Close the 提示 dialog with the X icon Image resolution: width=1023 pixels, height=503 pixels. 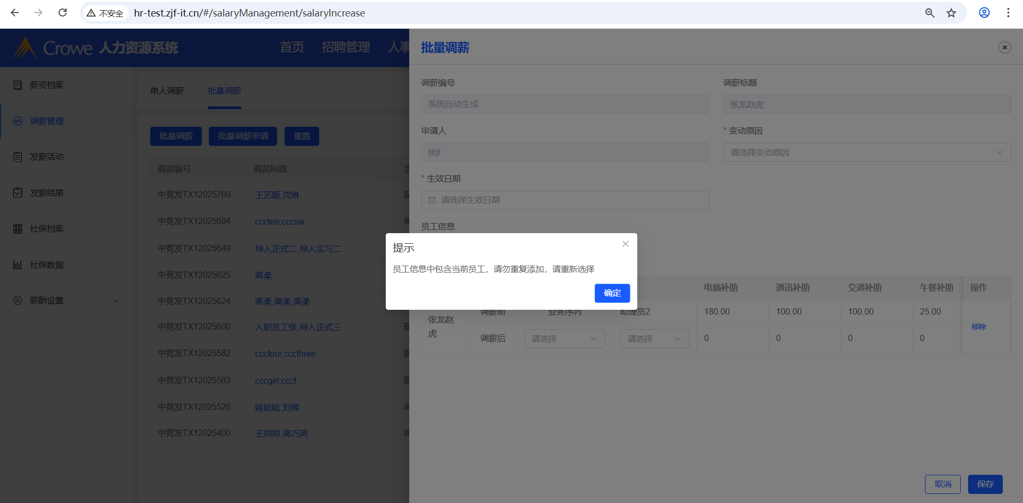(626, 244)
